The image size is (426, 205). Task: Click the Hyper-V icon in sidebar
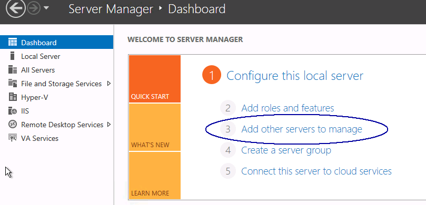(13, 97)
